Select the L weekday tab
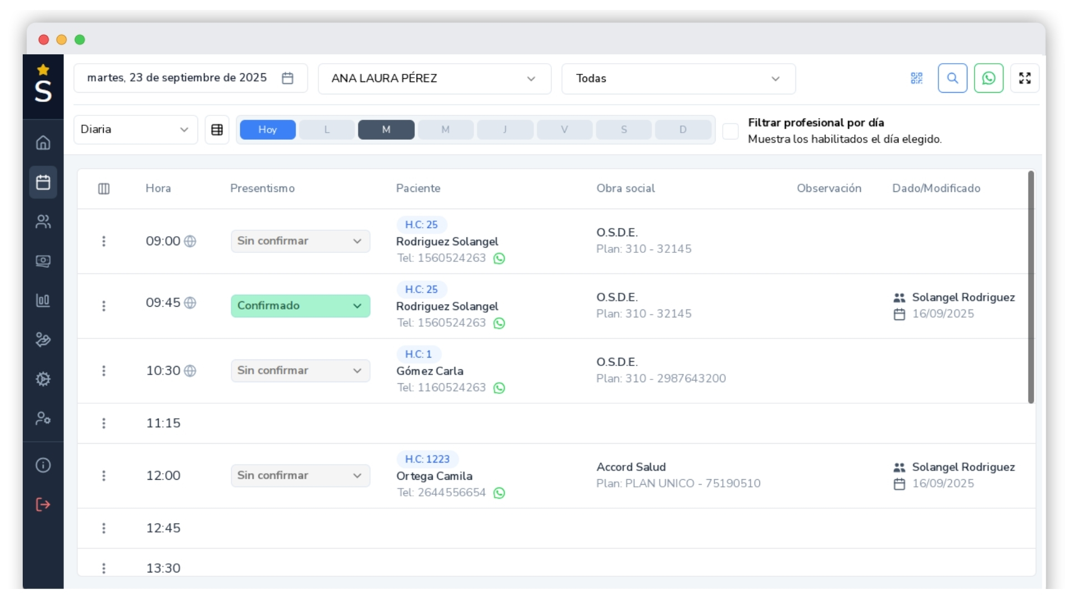The width and height of the screenshot is (1065, 599). (327, 130)
